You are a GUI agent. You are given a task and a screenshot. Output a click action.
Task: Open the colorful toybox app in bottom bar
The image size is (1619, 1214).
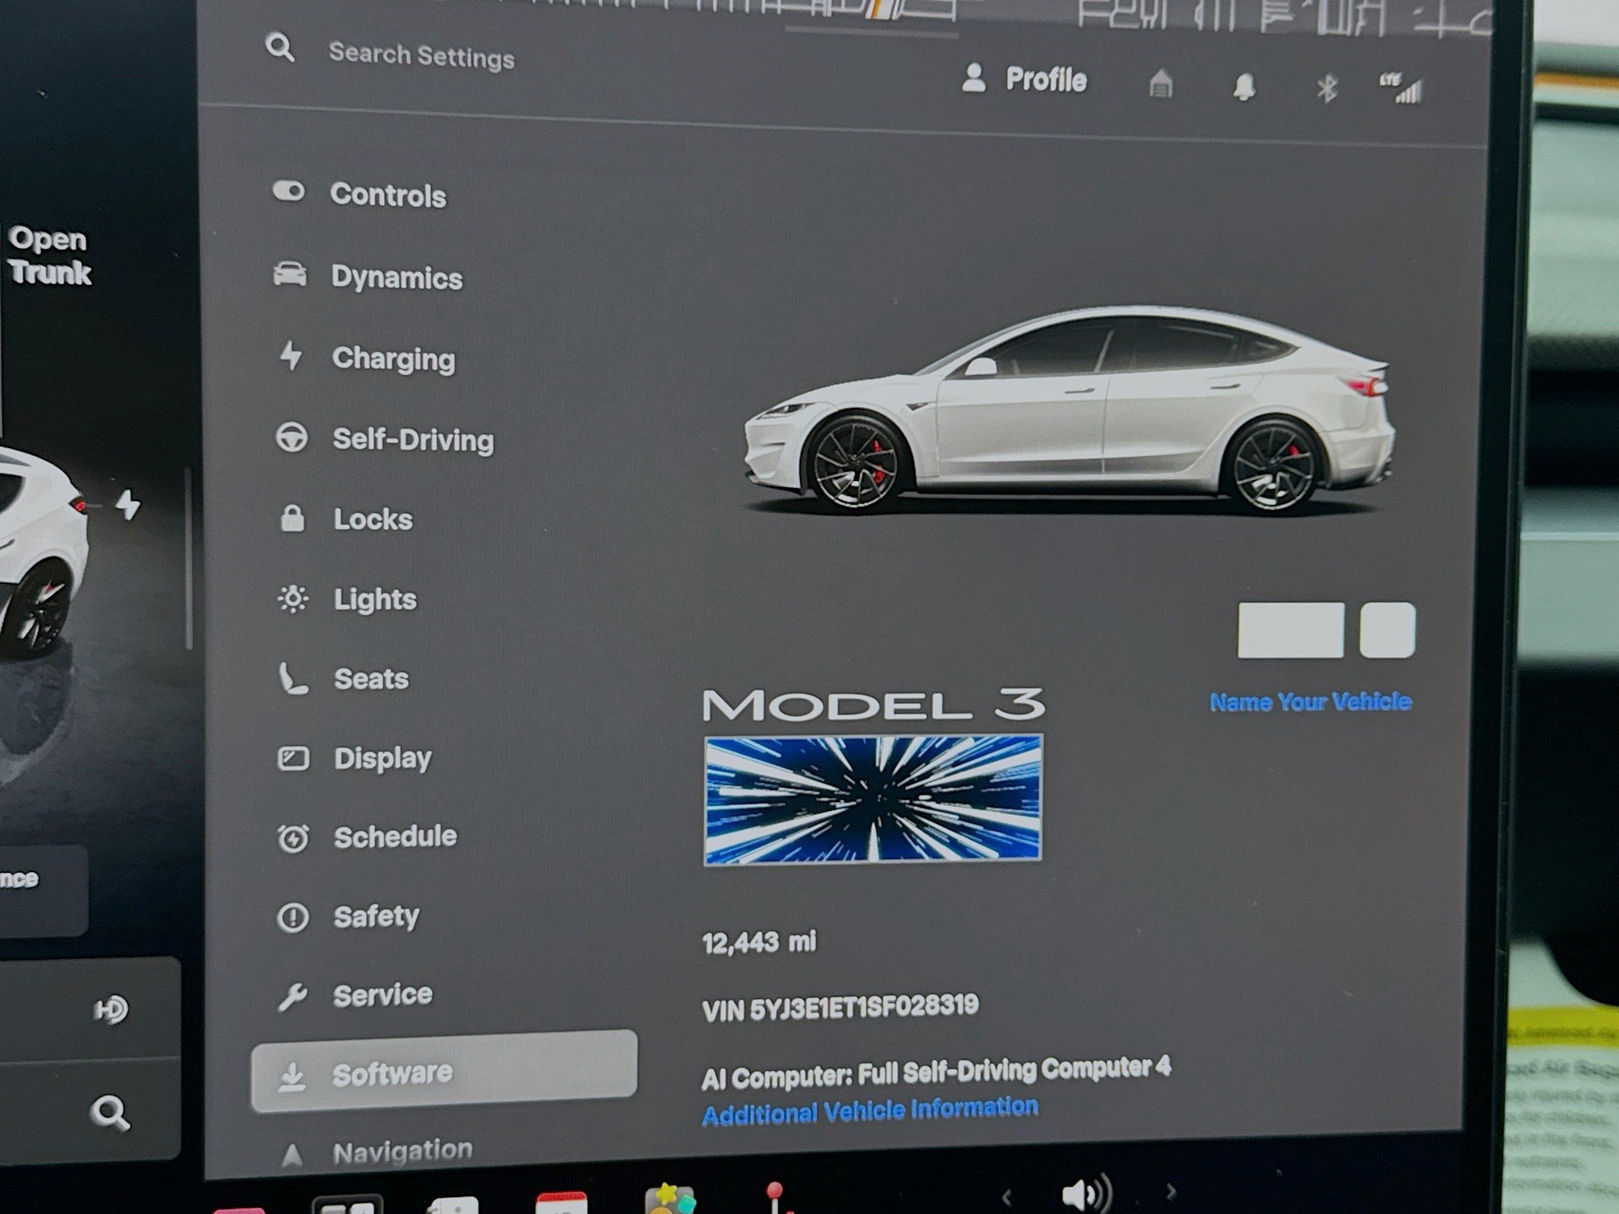pyautogui.click(x=669, y=1198)
